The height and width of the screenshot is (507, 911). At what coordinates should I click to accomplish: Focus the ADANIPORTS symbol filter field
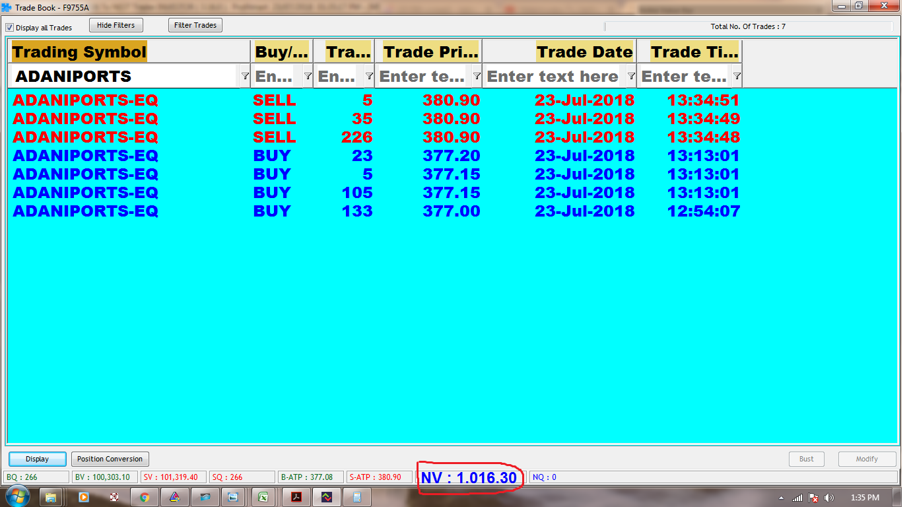[x=124, y=76]
